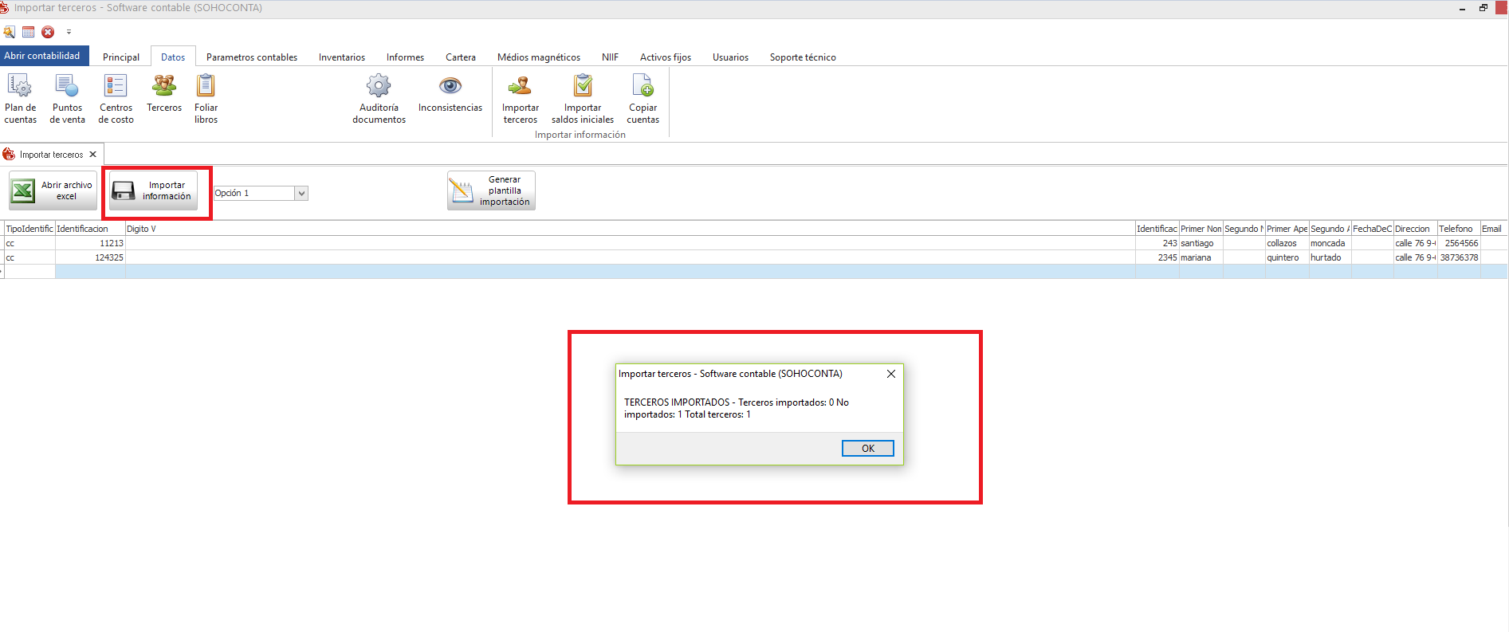Click Importar información button
The height and width of the screenshot is (632, 1509).
pos(153,191)
